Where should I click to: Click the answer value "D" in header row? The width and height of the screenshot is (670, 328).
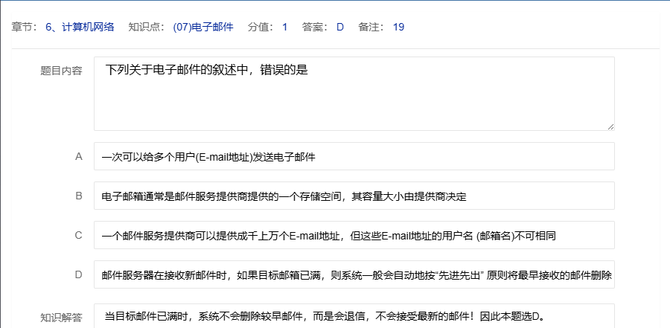pyautogui.click(x=340, y=28)
